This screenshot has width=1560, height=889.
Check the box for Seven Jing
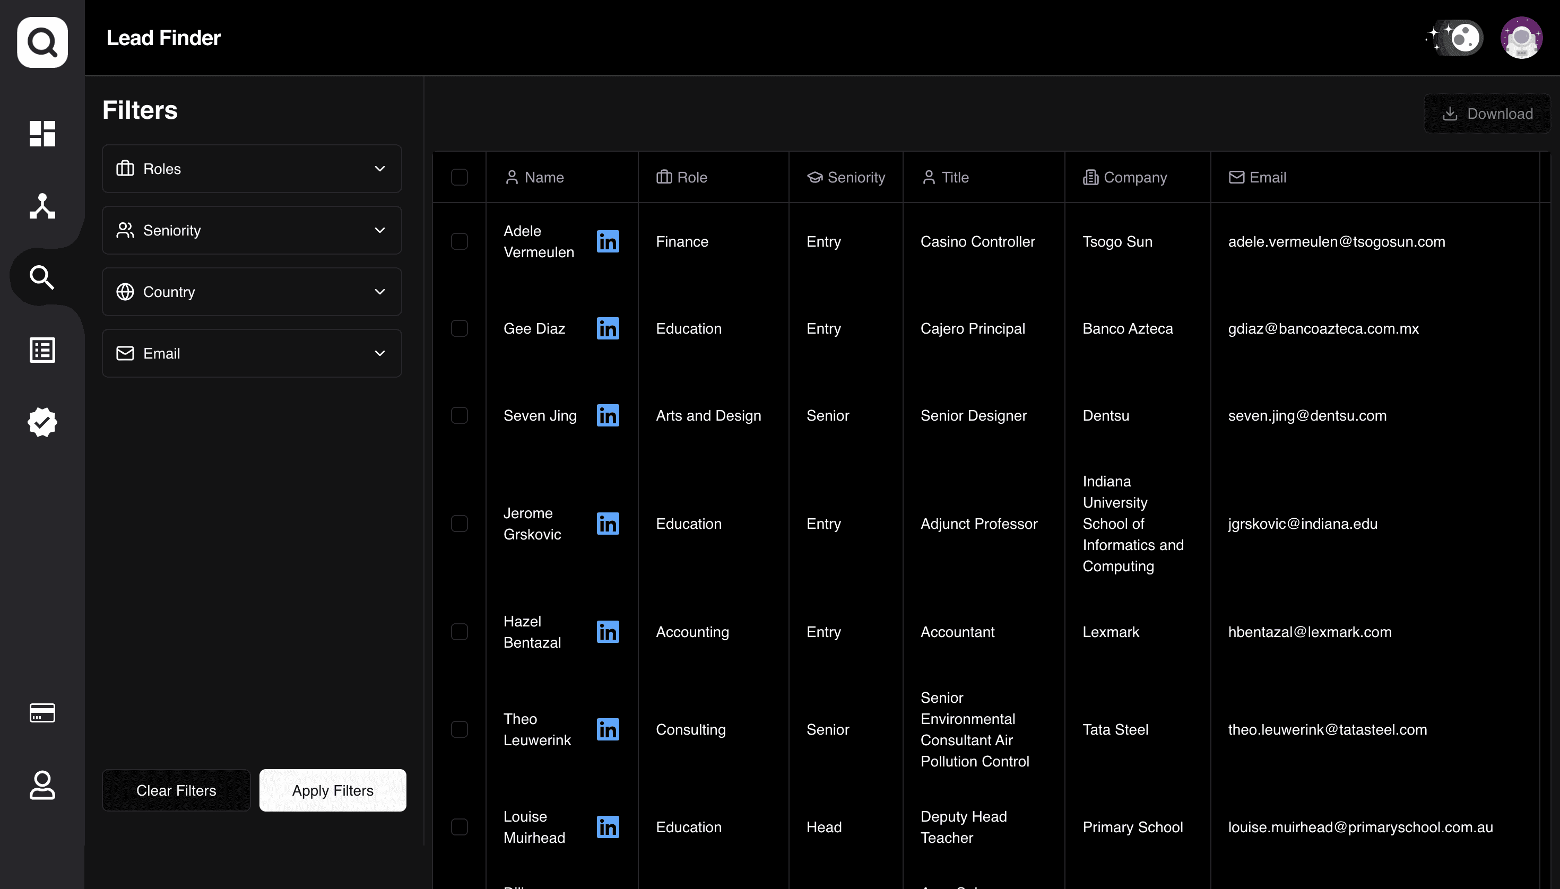click(460, 415)
